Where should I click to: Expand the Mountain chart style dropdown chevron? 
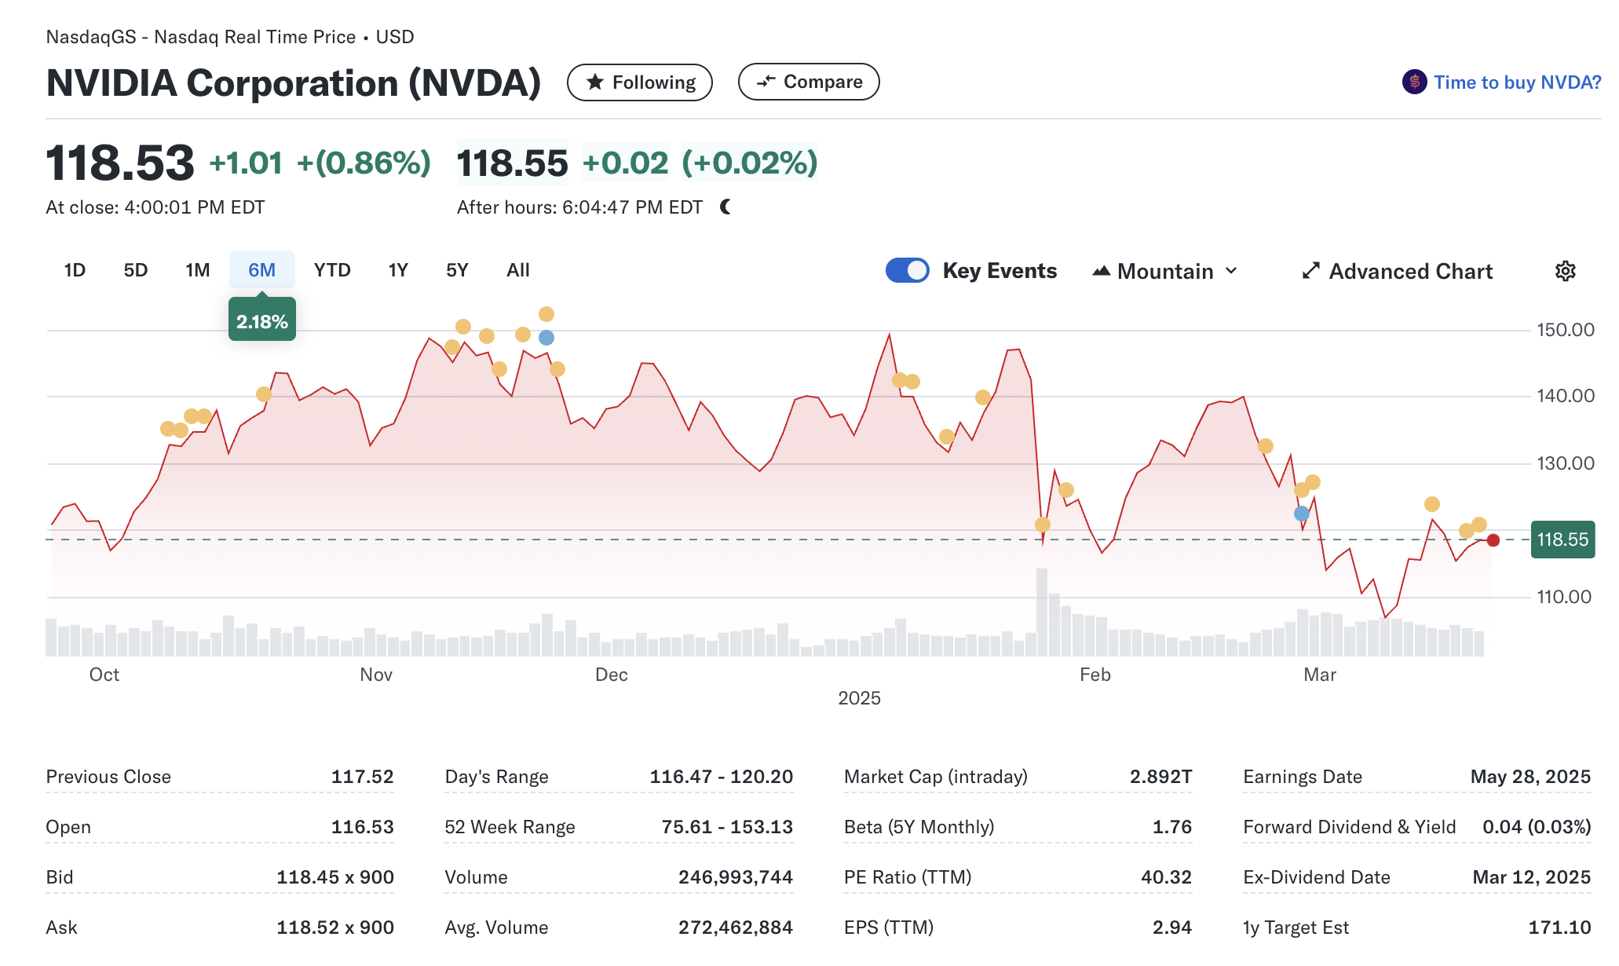(x=1231, y=271)
